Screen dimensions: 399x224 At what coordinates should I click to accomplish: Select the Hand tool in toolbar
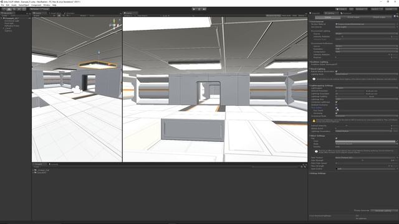[4, 9]
